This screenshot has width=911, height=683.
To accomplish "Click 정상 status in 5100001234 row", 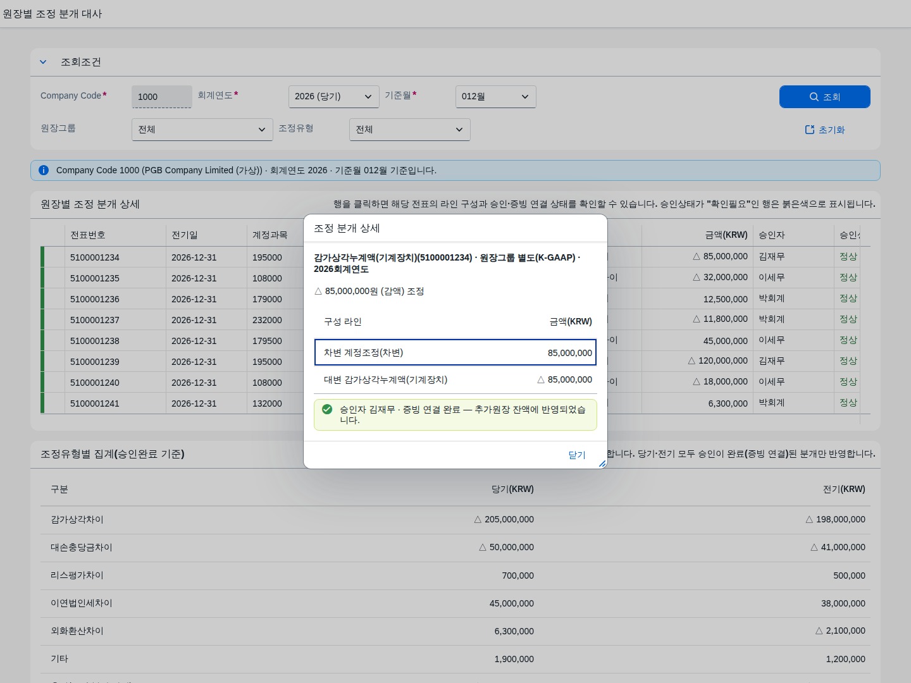I will pos(848,256).
